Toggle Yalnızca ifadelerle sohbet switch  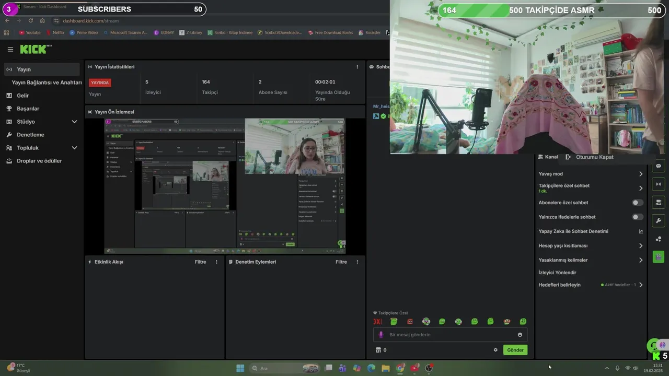pyautogui.click(x=637, y=217)
